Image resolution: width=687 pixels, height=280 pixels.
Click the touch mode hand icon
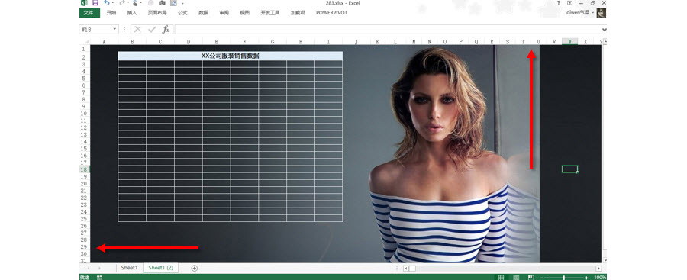135,2
